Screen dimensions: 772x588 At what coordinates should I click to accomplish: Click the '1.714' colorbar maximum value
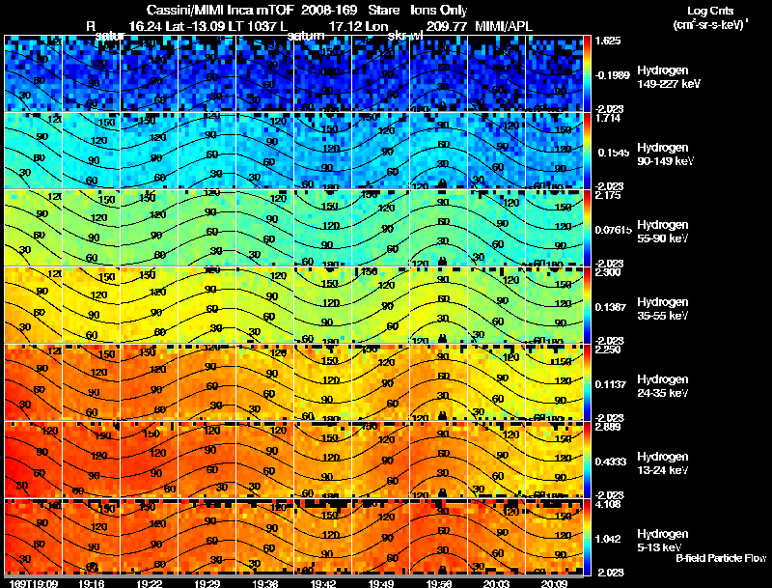pos(608,118)
